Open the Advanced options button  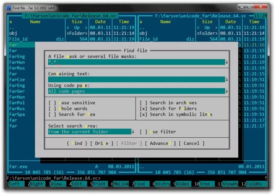(x=160, y=143)
